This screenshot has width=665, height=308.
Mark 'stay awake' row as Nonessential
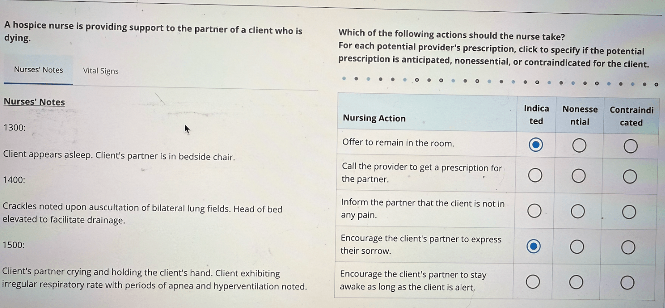click(576, 283)
